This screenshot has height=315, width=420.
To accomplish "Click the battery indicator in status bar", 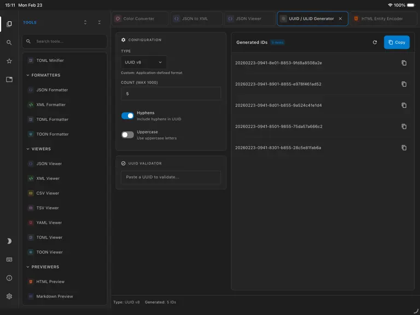I will point(411,5).
